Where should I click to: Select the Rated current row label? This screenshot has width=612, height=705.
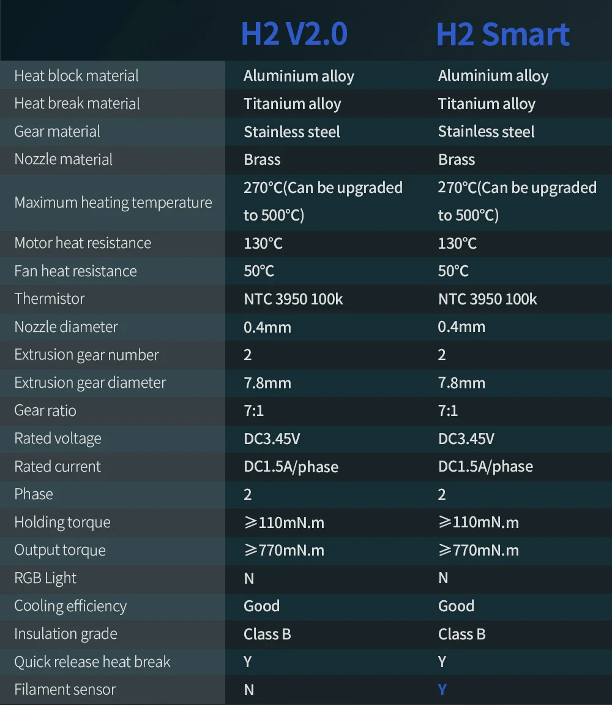[58, 466]
